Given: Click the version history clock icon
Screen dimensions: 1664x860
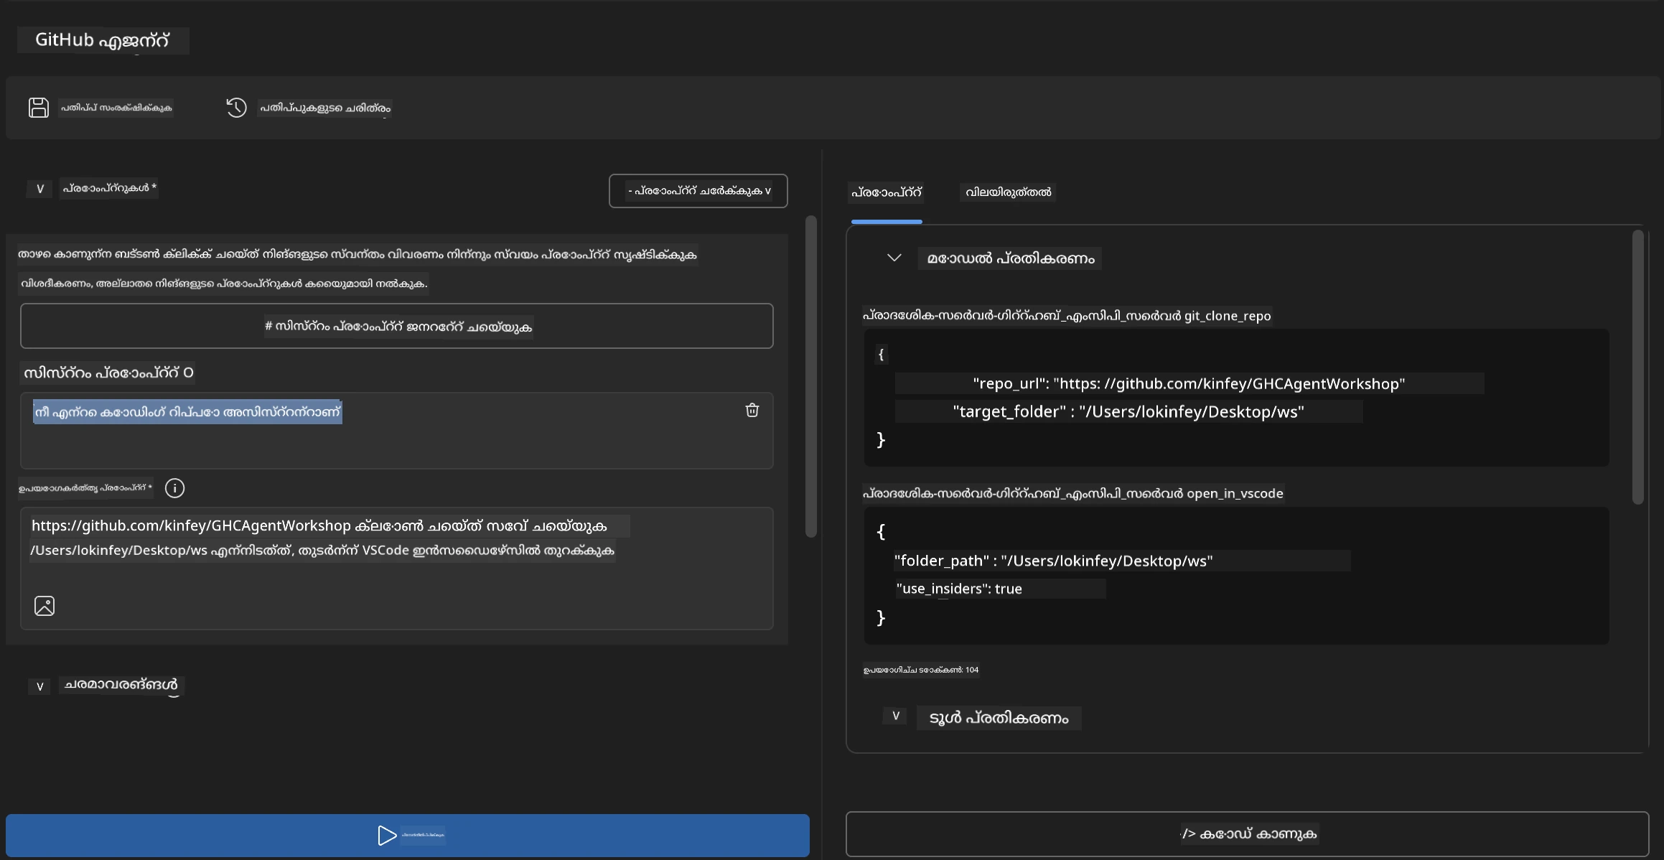Looking at the screenshot, I should (x=236, y=108).
